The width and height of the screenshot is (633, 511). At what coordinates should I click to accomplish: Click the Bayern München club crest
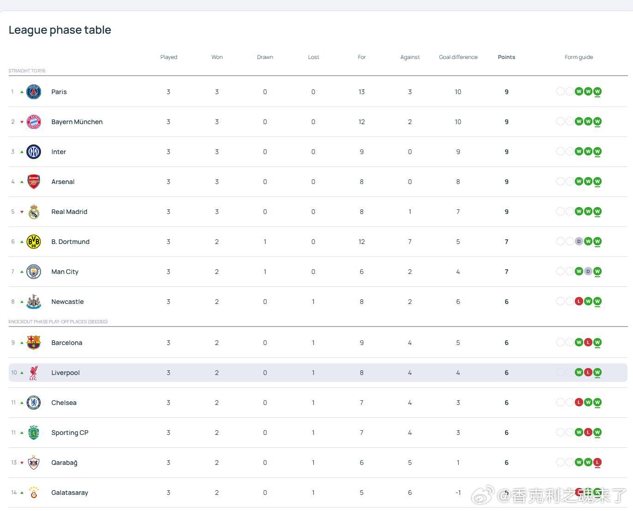coord(34,122)
